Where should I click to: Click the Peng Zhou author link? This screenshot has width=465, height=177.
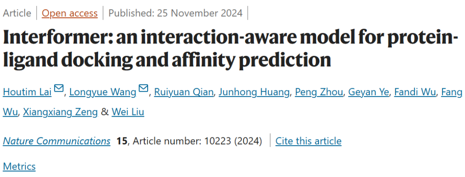pyautogui.click(x=319, y=92)
